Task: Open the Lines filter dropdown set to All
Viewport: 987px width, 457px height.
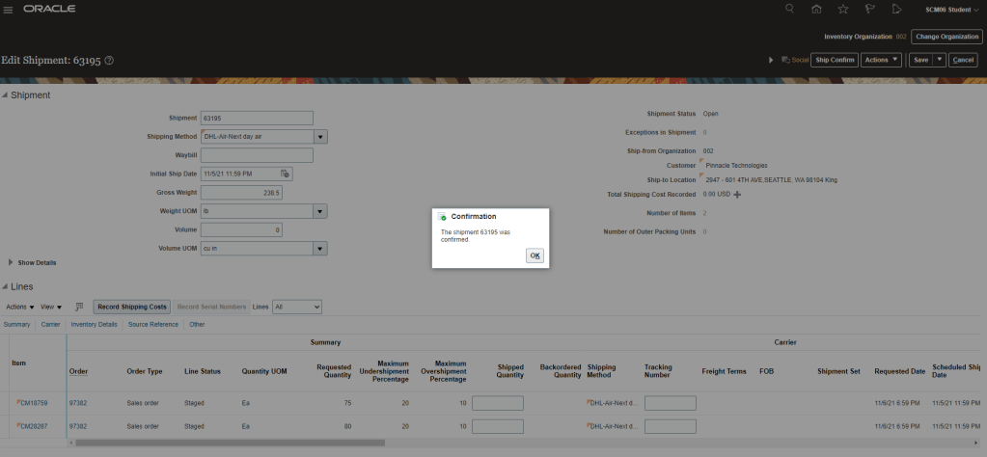Action: click(296, 307)
